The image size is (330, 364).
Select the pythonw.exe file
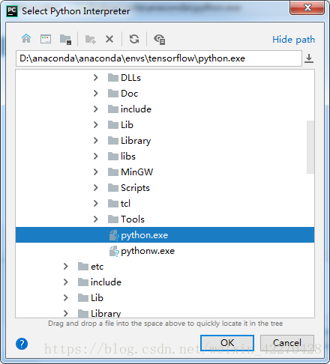point(165,251)
